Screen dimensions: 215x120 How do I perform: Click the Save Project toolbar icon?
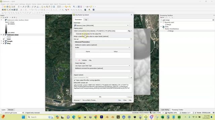(7, 7)
